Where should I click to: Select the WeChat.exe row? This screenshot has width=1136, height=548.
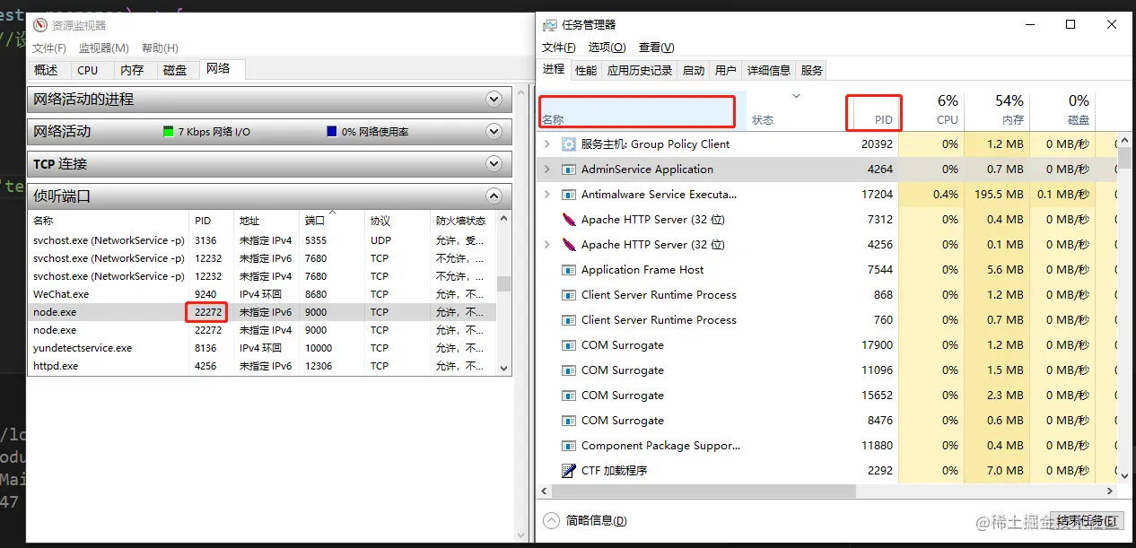(x=261, y=294)
